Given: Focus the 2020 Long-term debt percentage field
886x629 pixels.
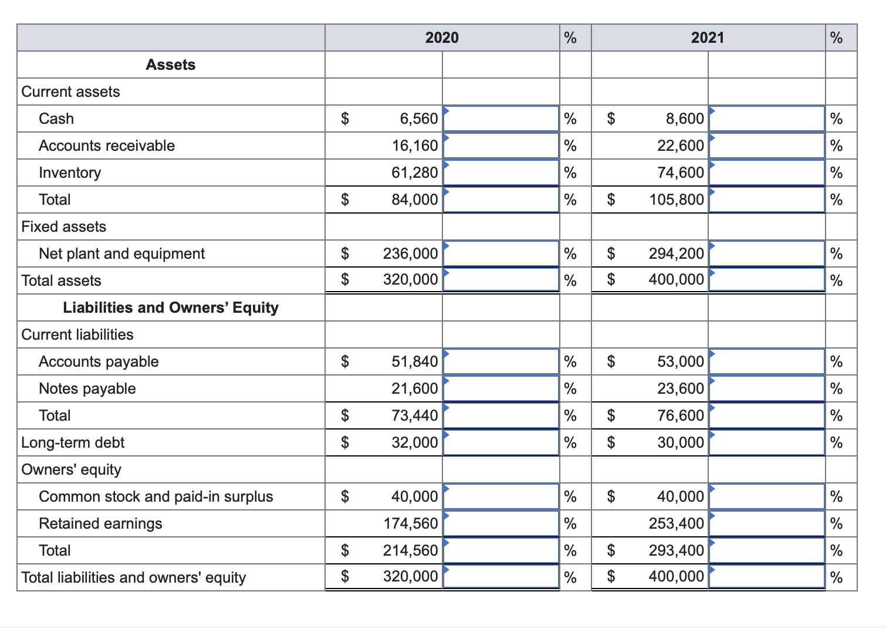Looking at the screenshot, I should click(x=501, y=442).
